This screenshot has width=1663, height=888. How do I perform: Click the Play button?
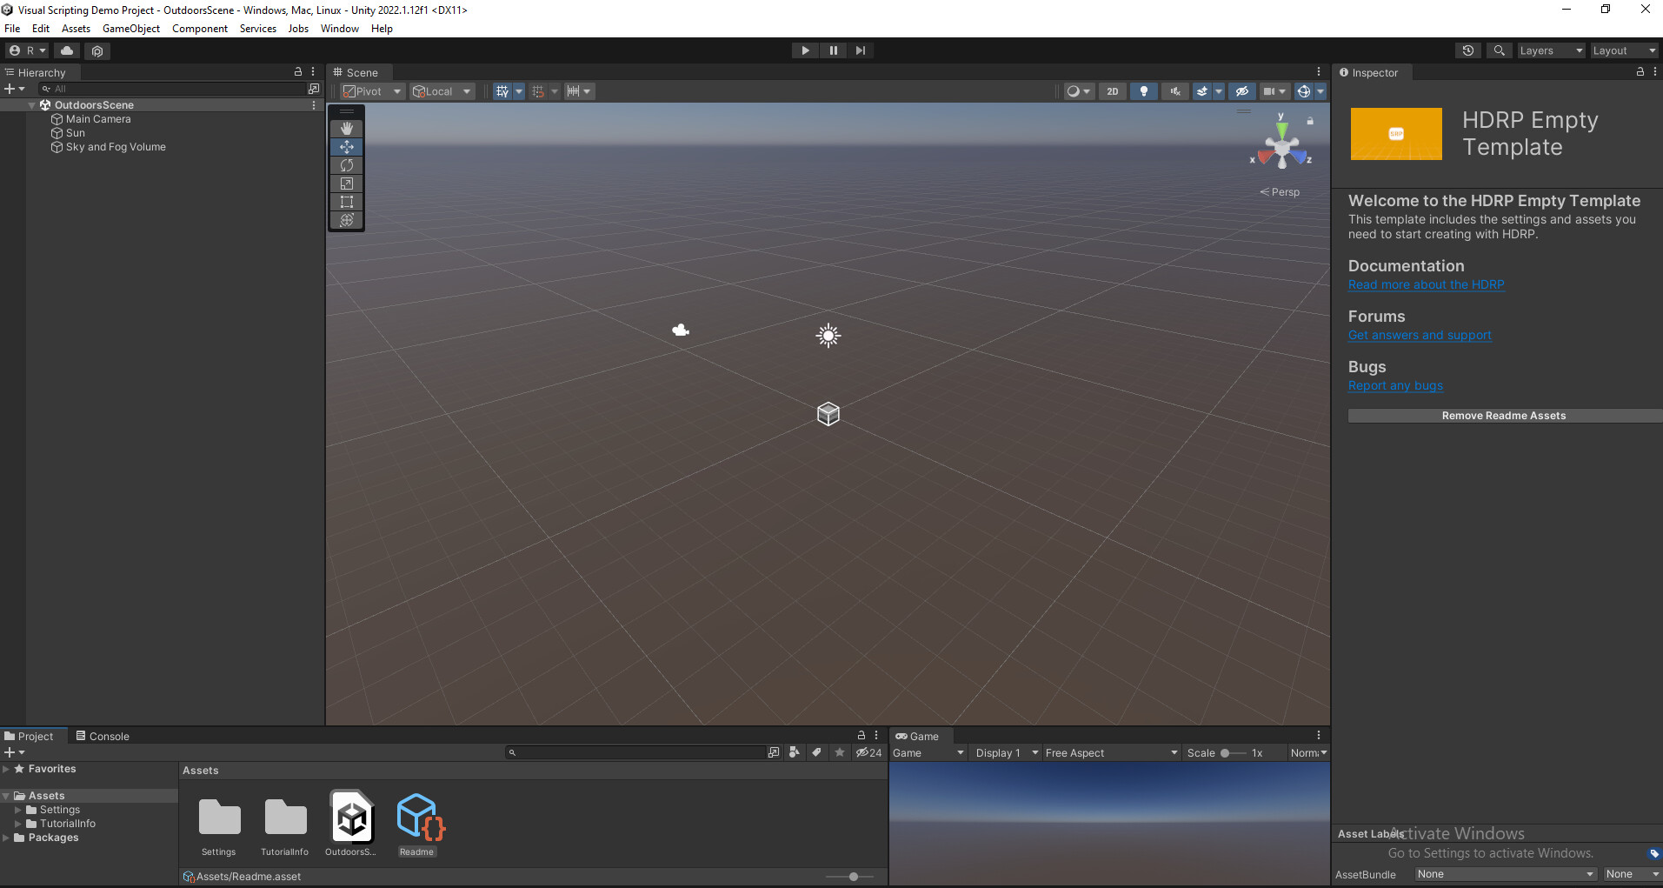pos(805,50)
